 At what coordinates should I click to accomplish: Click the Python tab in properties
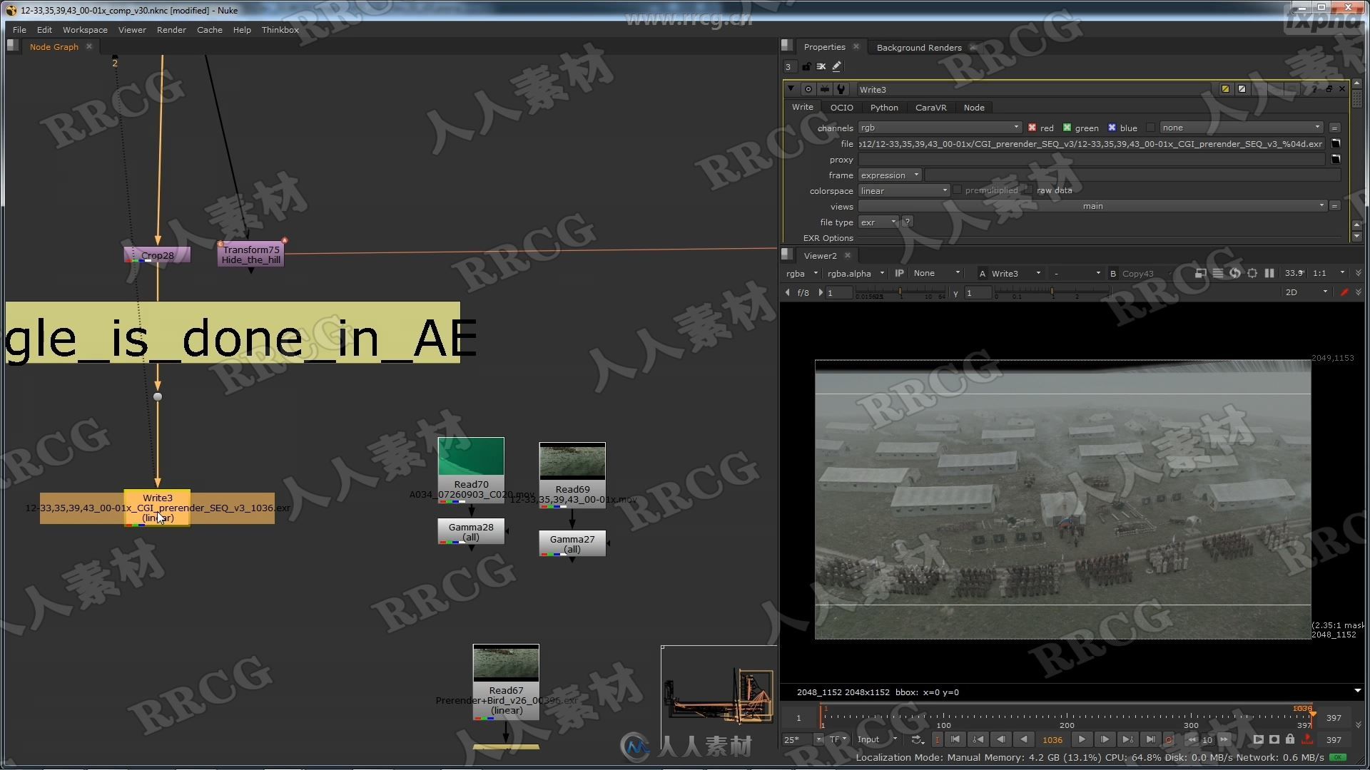click(x=882, y=107)
